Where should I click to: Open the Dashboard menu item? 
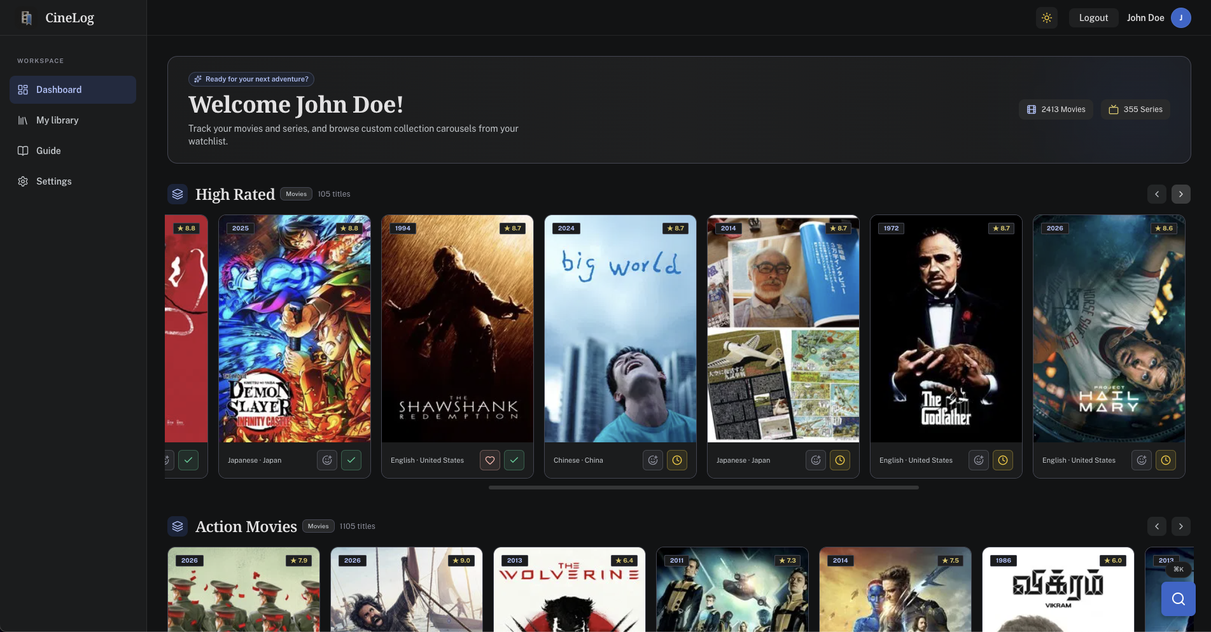73,90
